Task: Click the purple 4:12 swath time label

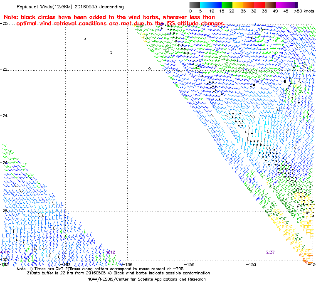Action: 111,252
